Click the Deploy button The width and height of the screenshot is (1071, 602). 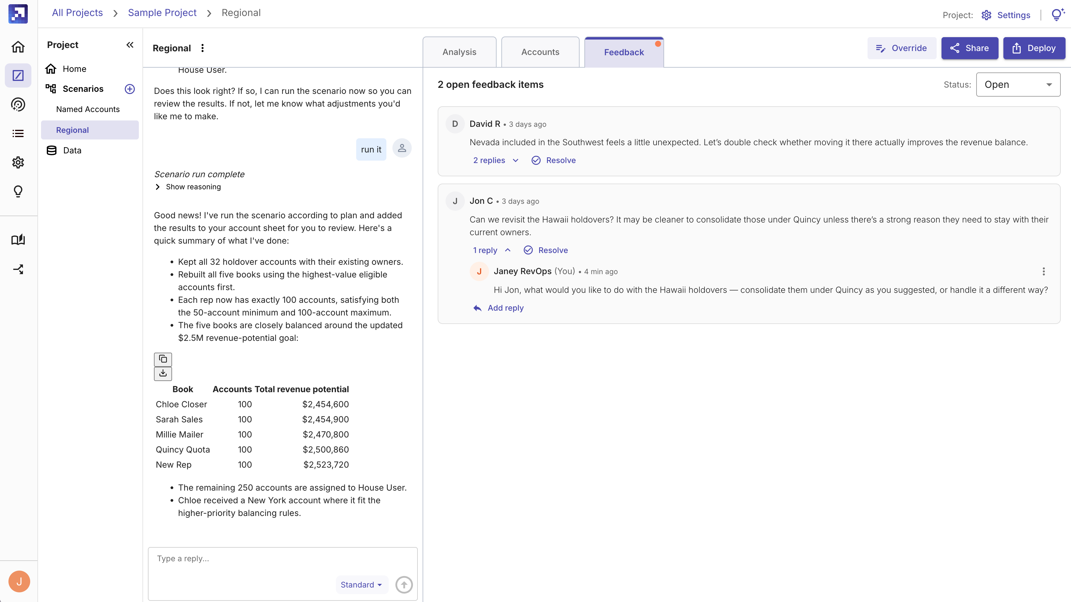[x=1034, y=48]
